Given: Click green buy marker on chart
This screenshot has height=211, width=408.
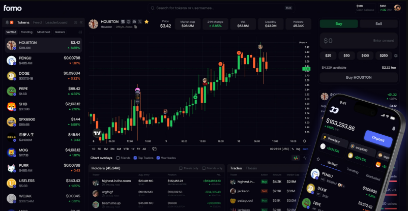Looking at the screenshot, I should pyautogui.click(x=195, y=97).
